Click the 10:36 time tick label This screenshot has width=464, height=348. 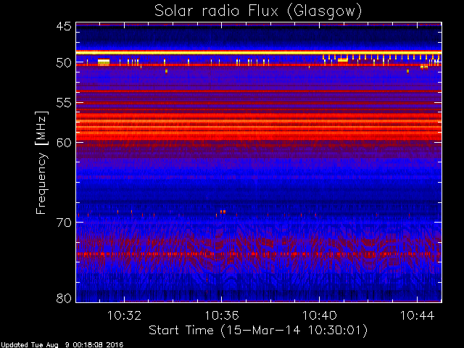(x=222, y=315)
